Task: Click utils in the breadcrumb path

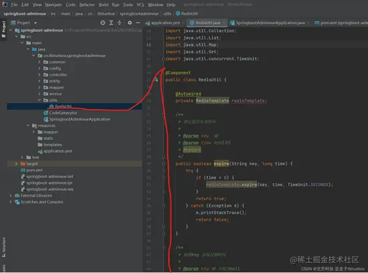Action: pyautogui.click(x=167, y=13)
